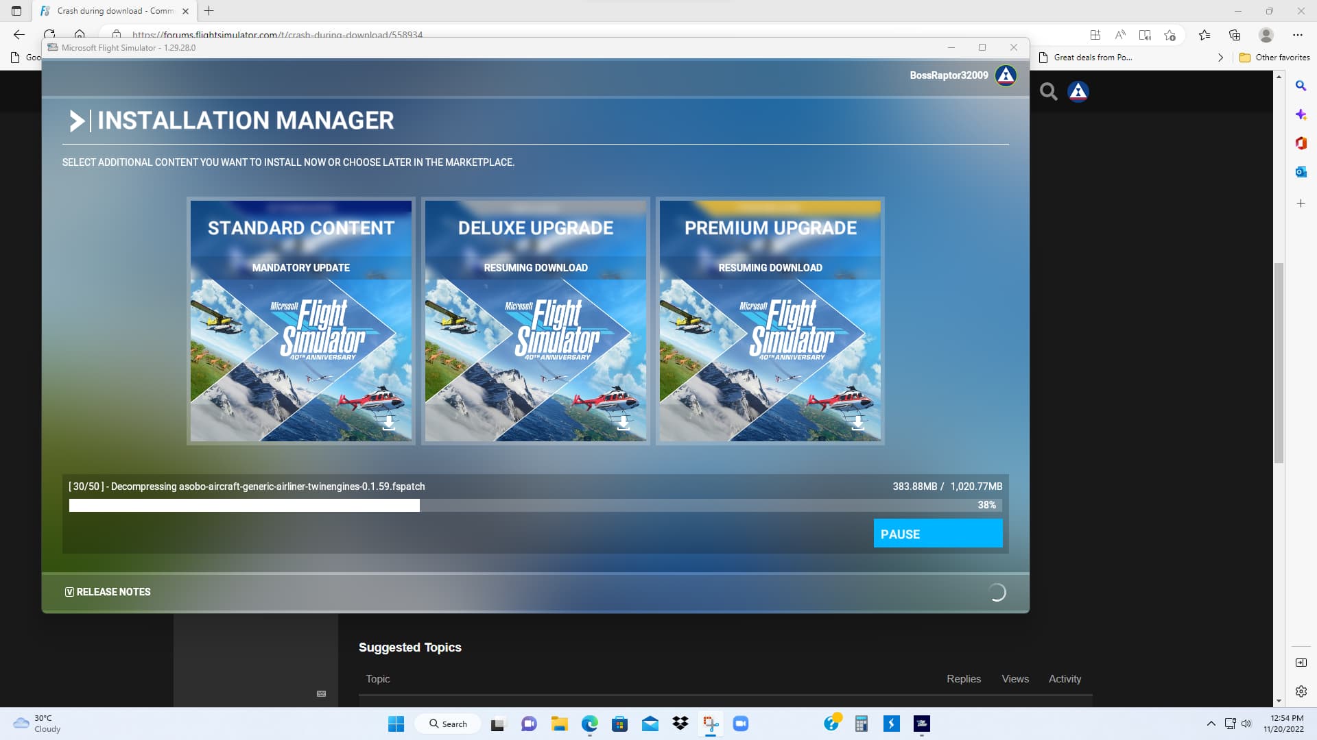Open the Edge tab actions menu
The image size is (1317, 740).
16,11
